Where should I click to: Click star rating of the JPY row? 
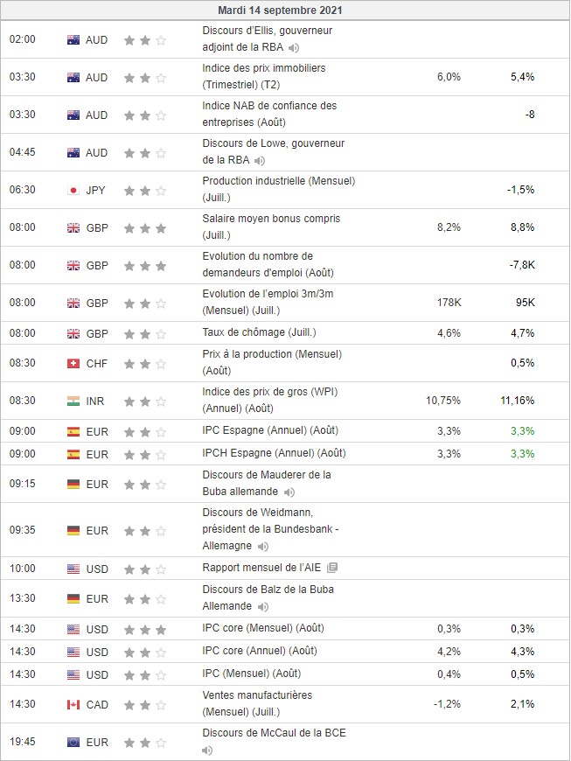pyautogui.click(x=145, y=191)
